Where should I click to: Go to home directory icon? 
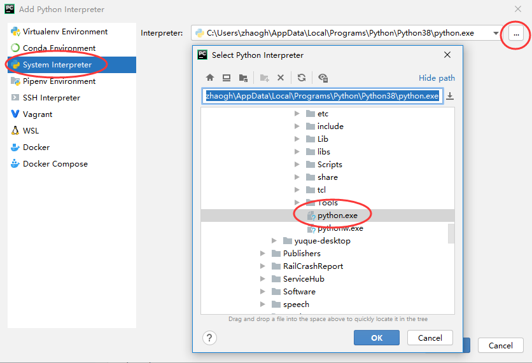click(210, 78)
